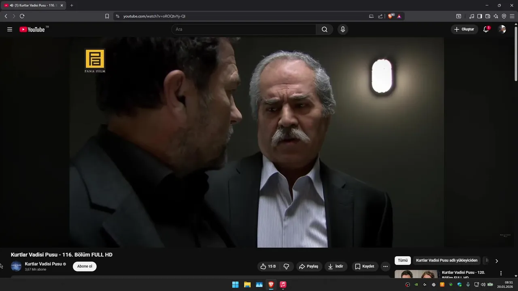Download the video with İndir

[335, 266]
